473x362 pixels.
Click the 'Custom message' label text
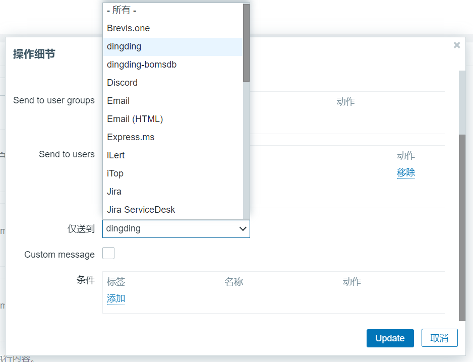coord(60,255)
